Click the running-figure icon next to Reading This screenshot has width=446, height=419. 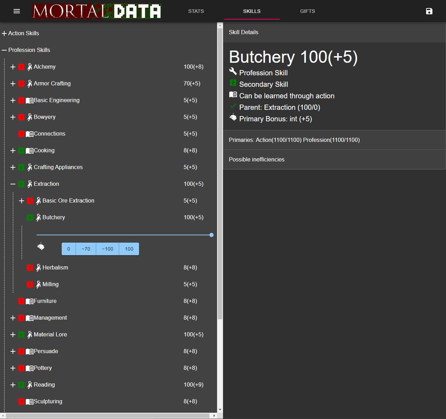(x=30, y=384)
